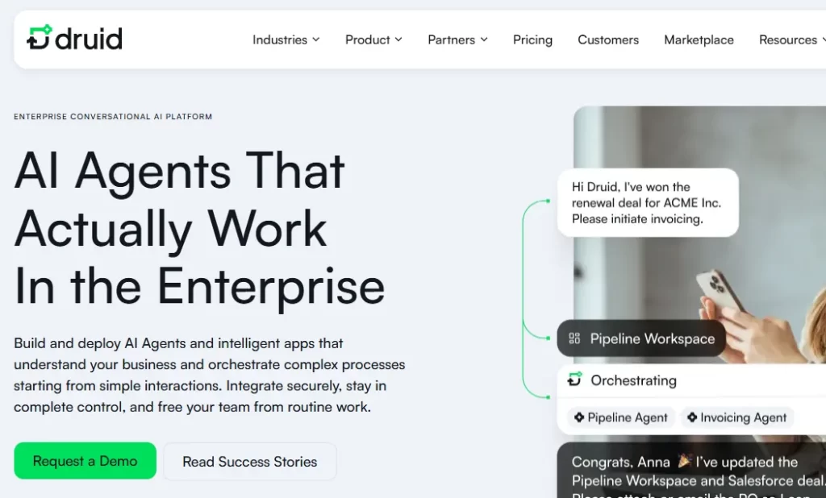Click the Pipeline Agent tag

click(x=621, y=417)
